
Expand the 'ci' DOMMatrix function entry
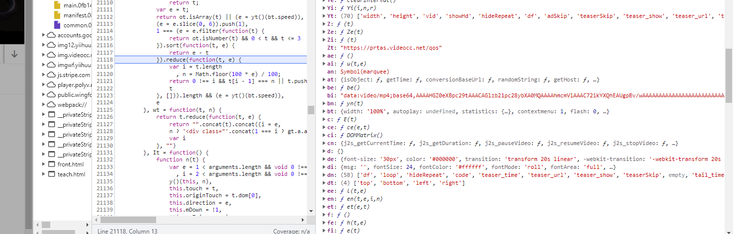[x=325, y=135]
